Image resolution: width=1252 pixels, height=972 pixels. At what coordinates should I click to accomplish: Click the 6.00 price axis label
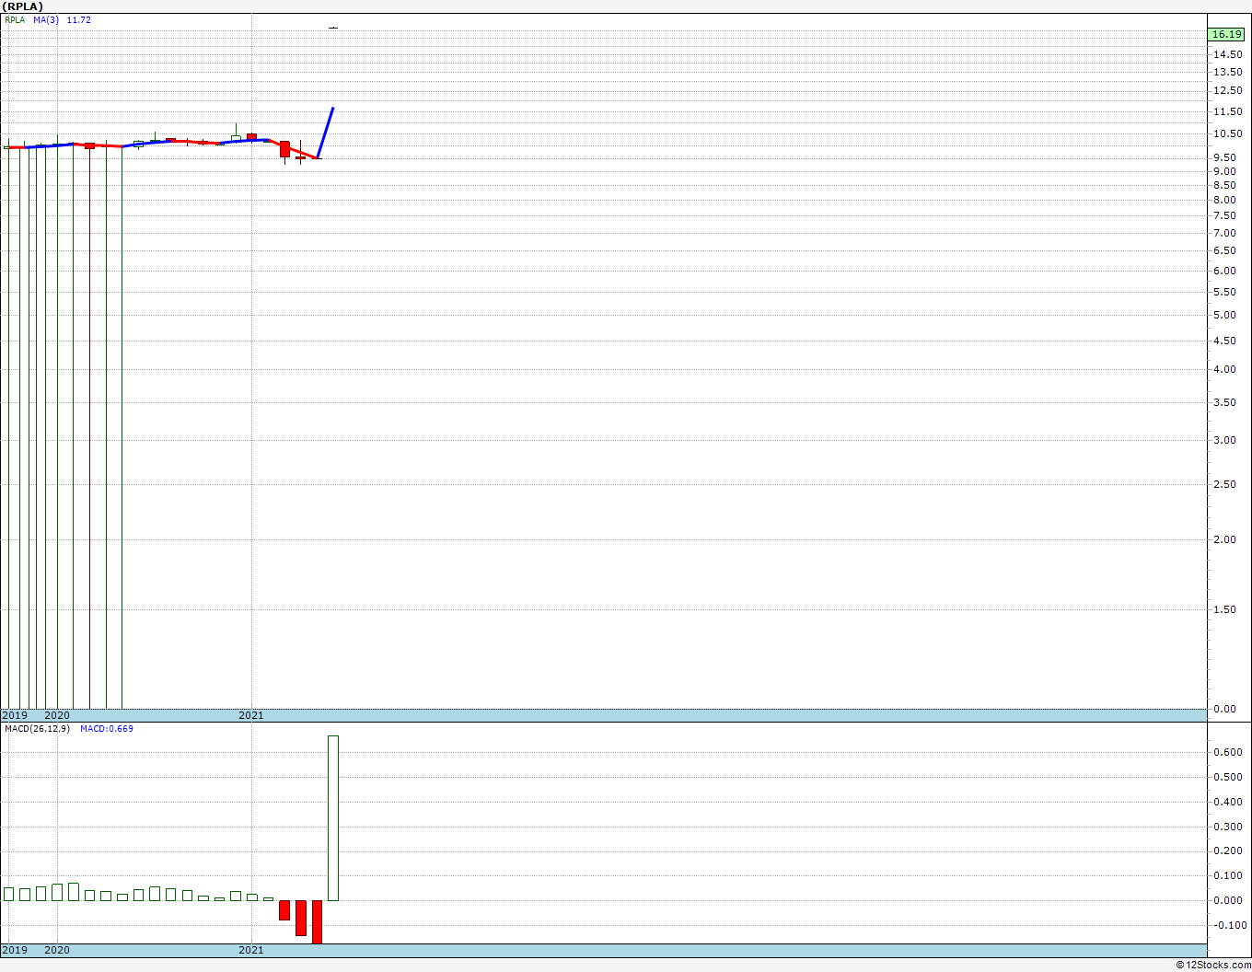(x=1224, y=271)
